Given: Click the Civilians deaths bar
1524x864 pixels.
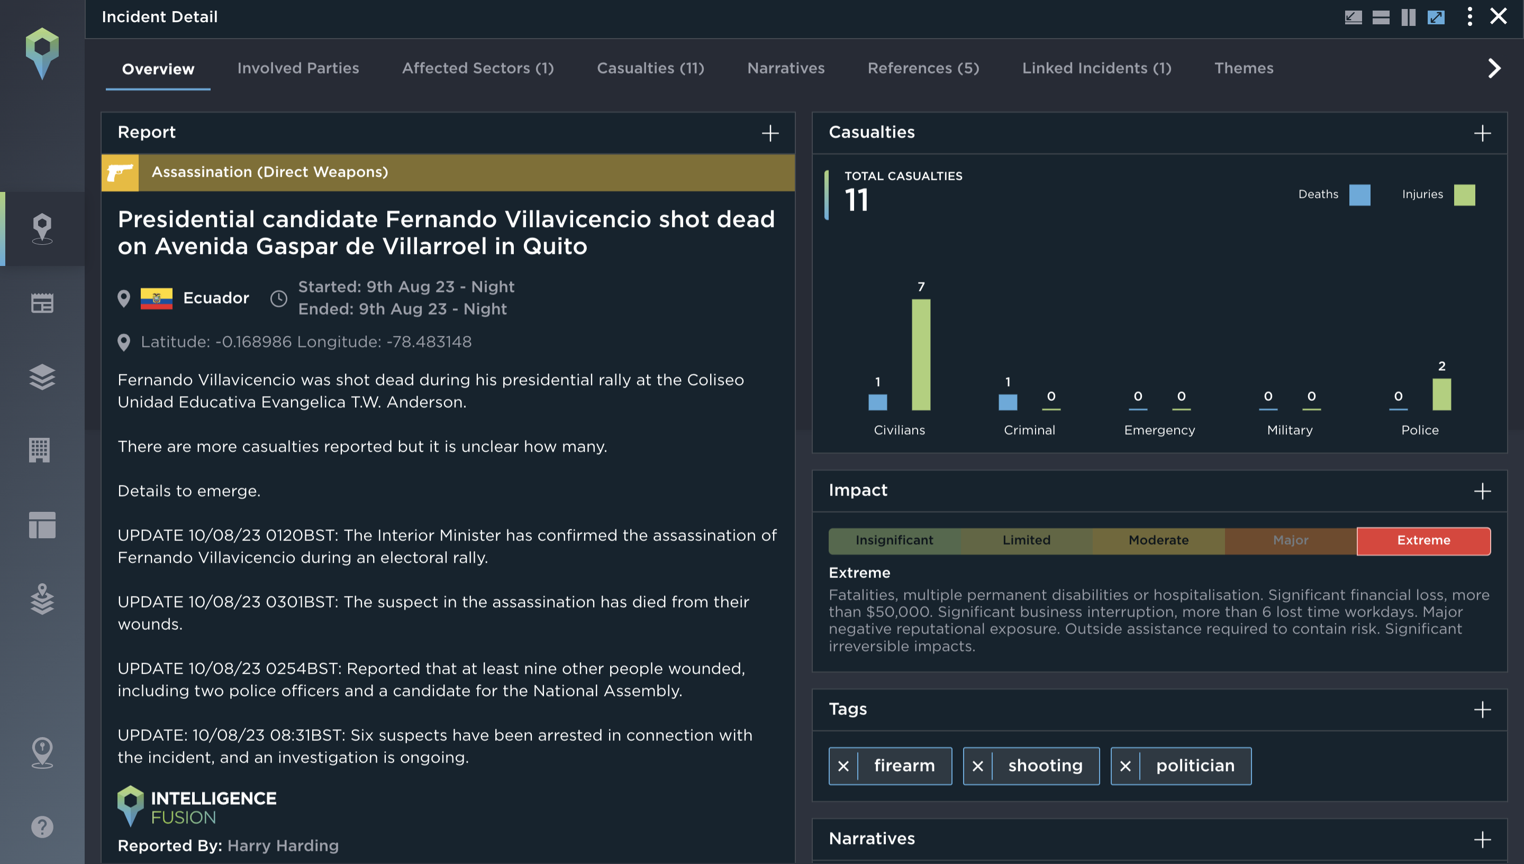Looking at the screenshot, I should click(x=877, y=402).
